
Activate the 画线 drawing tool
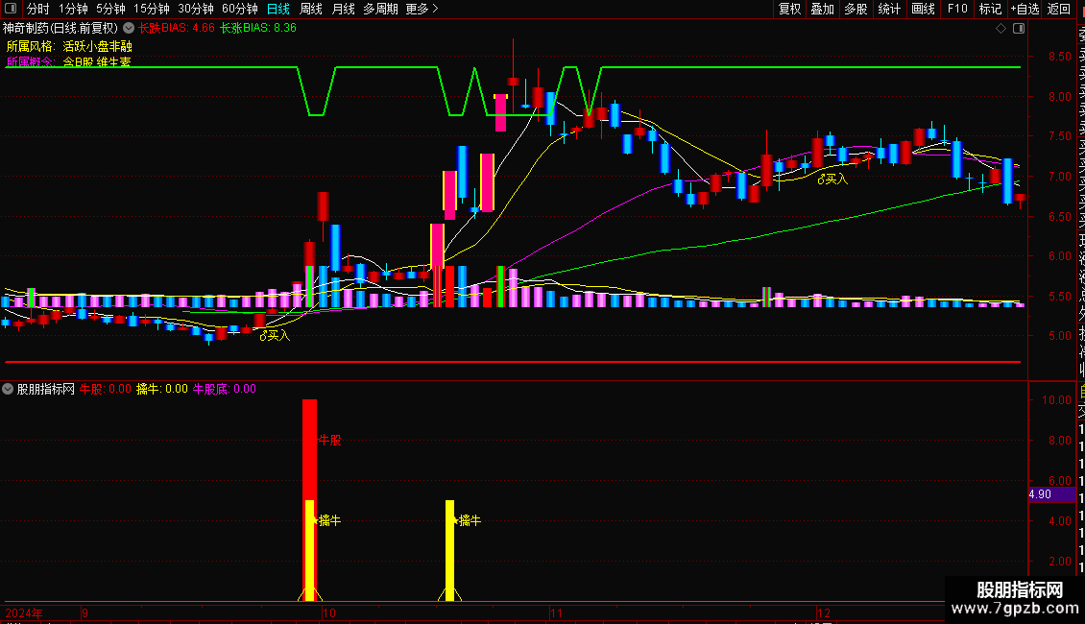point(923,9)
